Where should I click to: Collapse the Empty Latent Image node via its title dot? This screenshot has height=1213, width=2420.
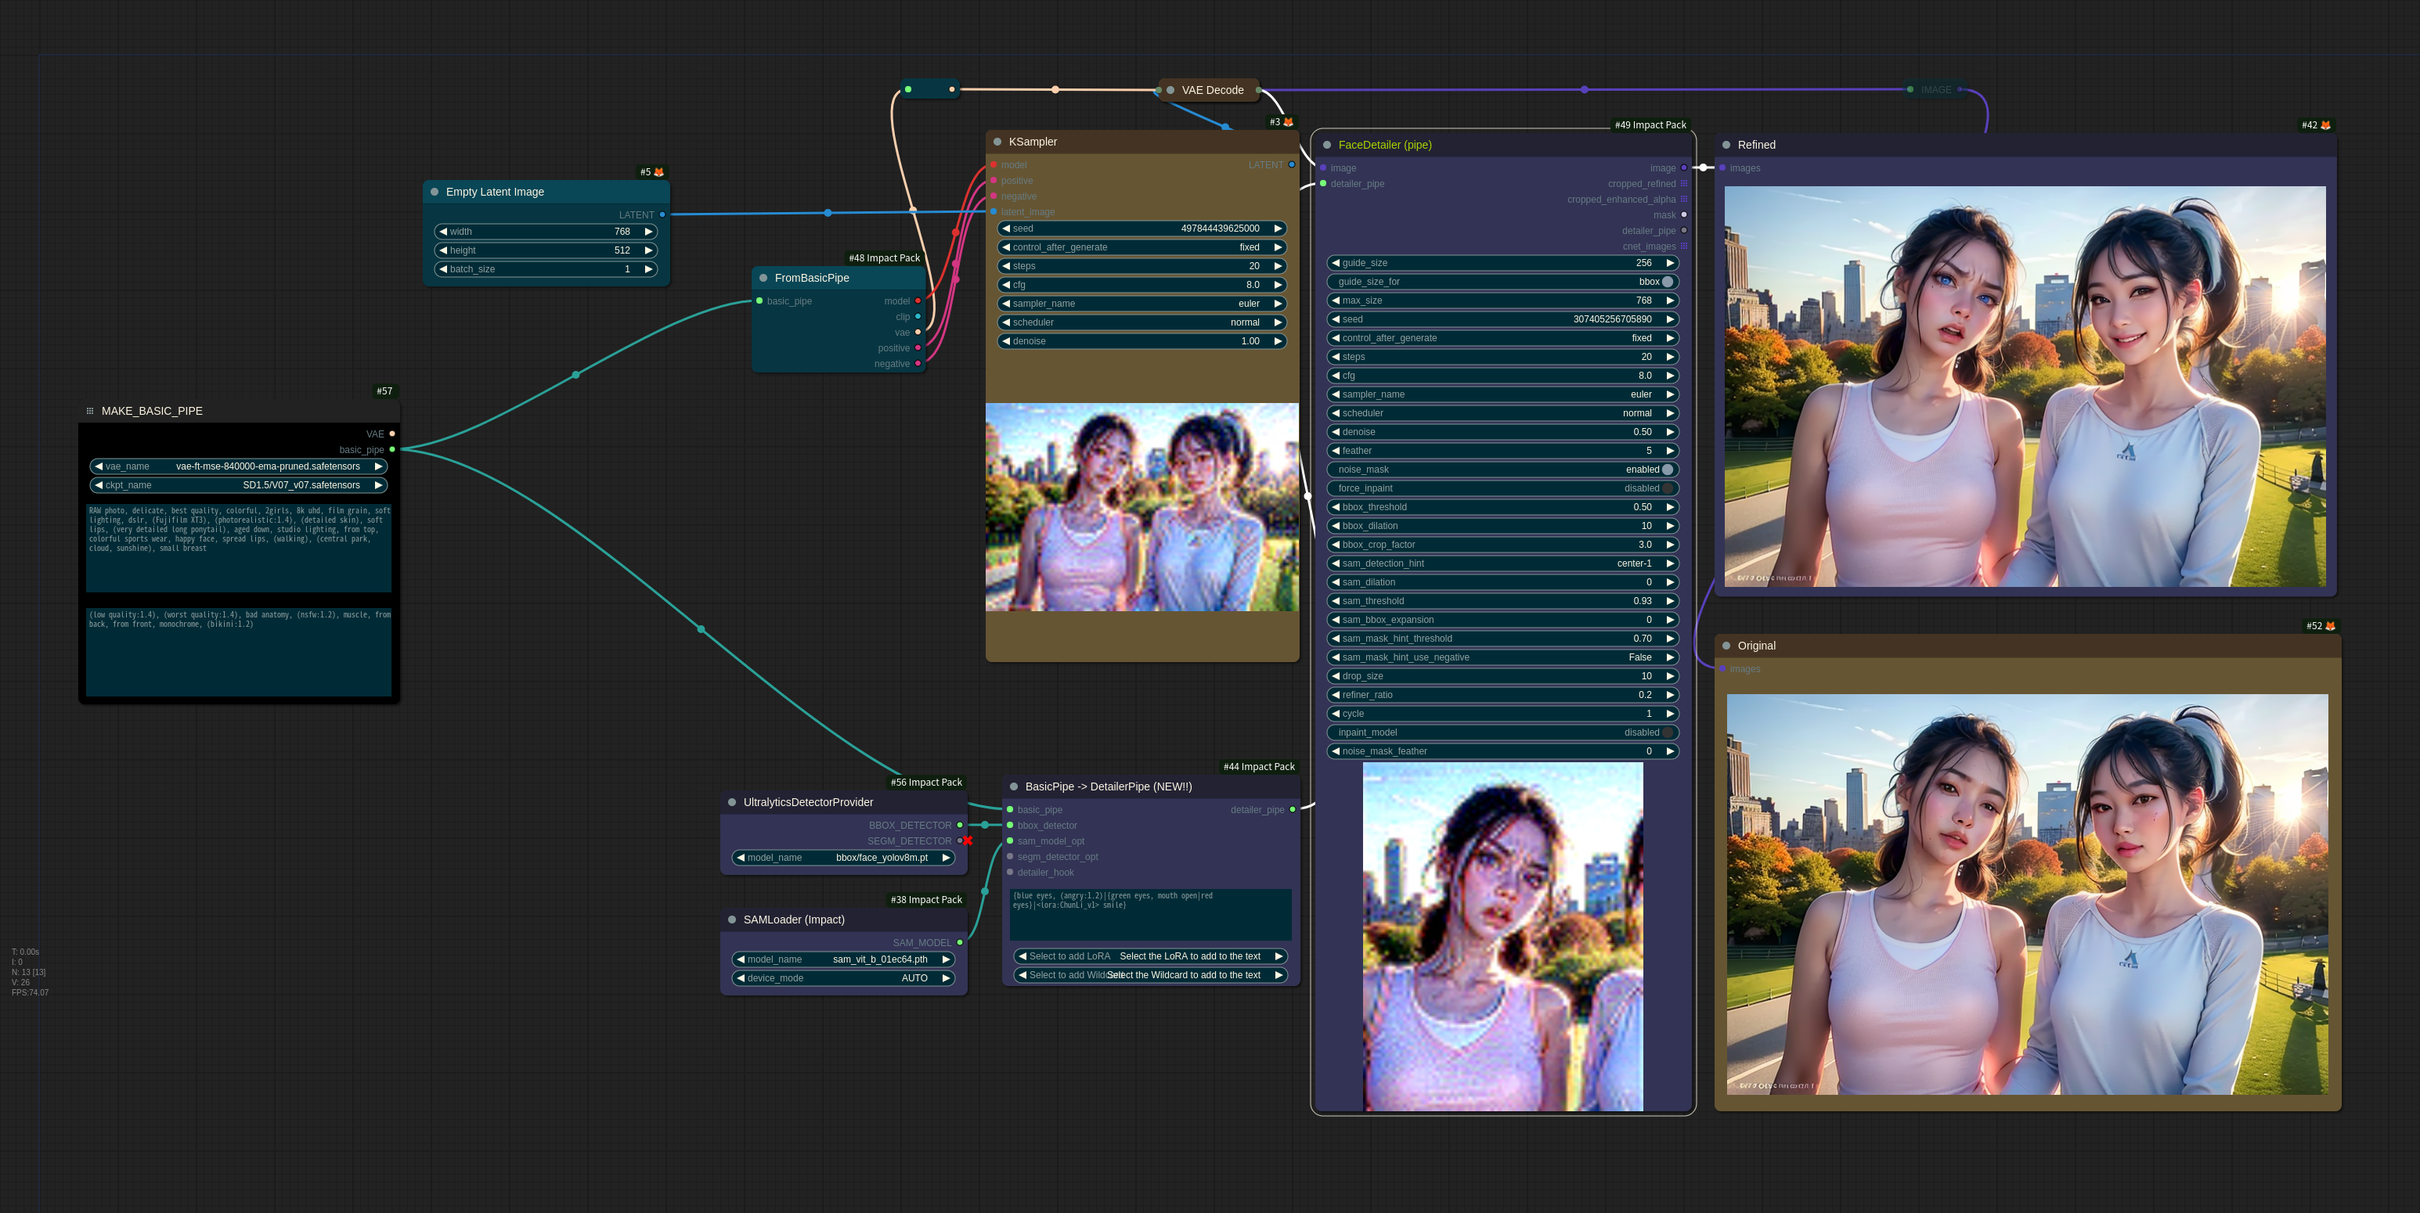[x=434, y=192]
